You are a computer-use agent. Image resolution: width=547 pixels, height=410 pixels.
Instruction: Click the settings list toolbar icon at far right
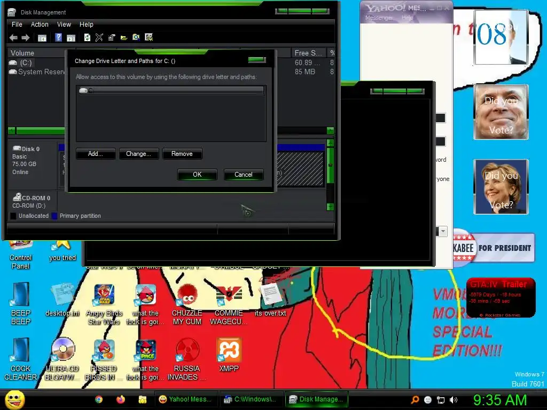point(149,37)
